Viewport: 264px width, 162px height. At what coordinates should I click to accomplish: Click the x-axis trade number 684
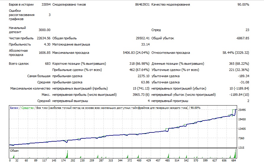(234, 160)
